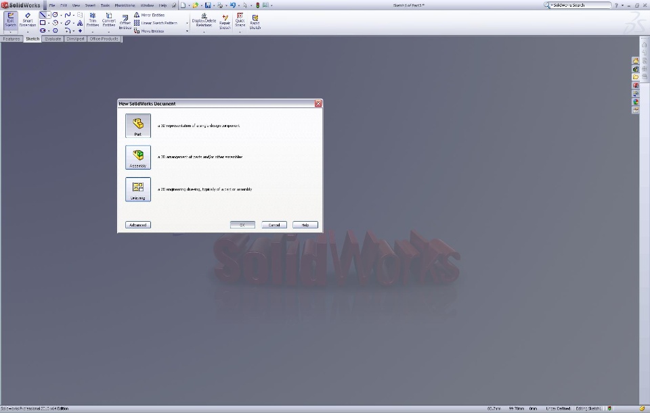Open the Tools menu
This screenshot has height=413, width=650.
[106, 5]
